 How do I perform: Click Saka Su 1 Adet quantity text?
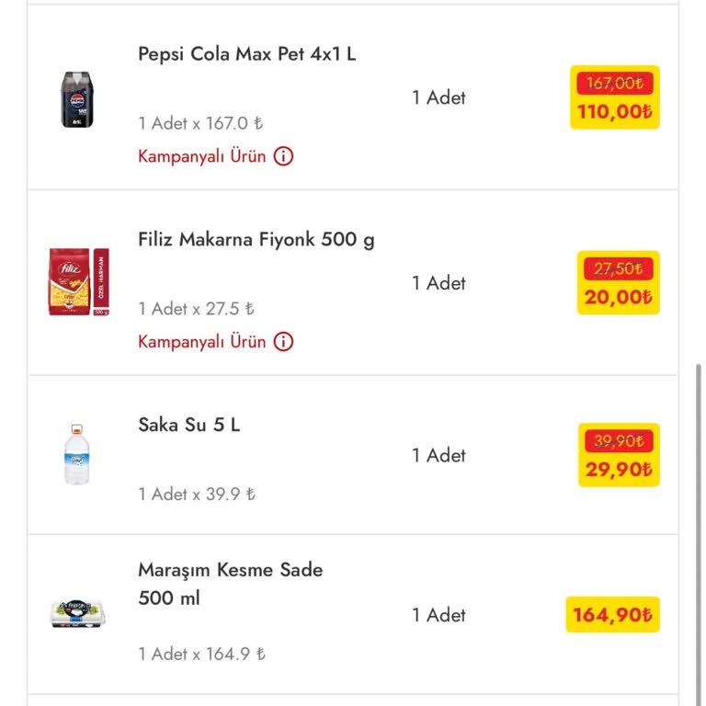438,455
